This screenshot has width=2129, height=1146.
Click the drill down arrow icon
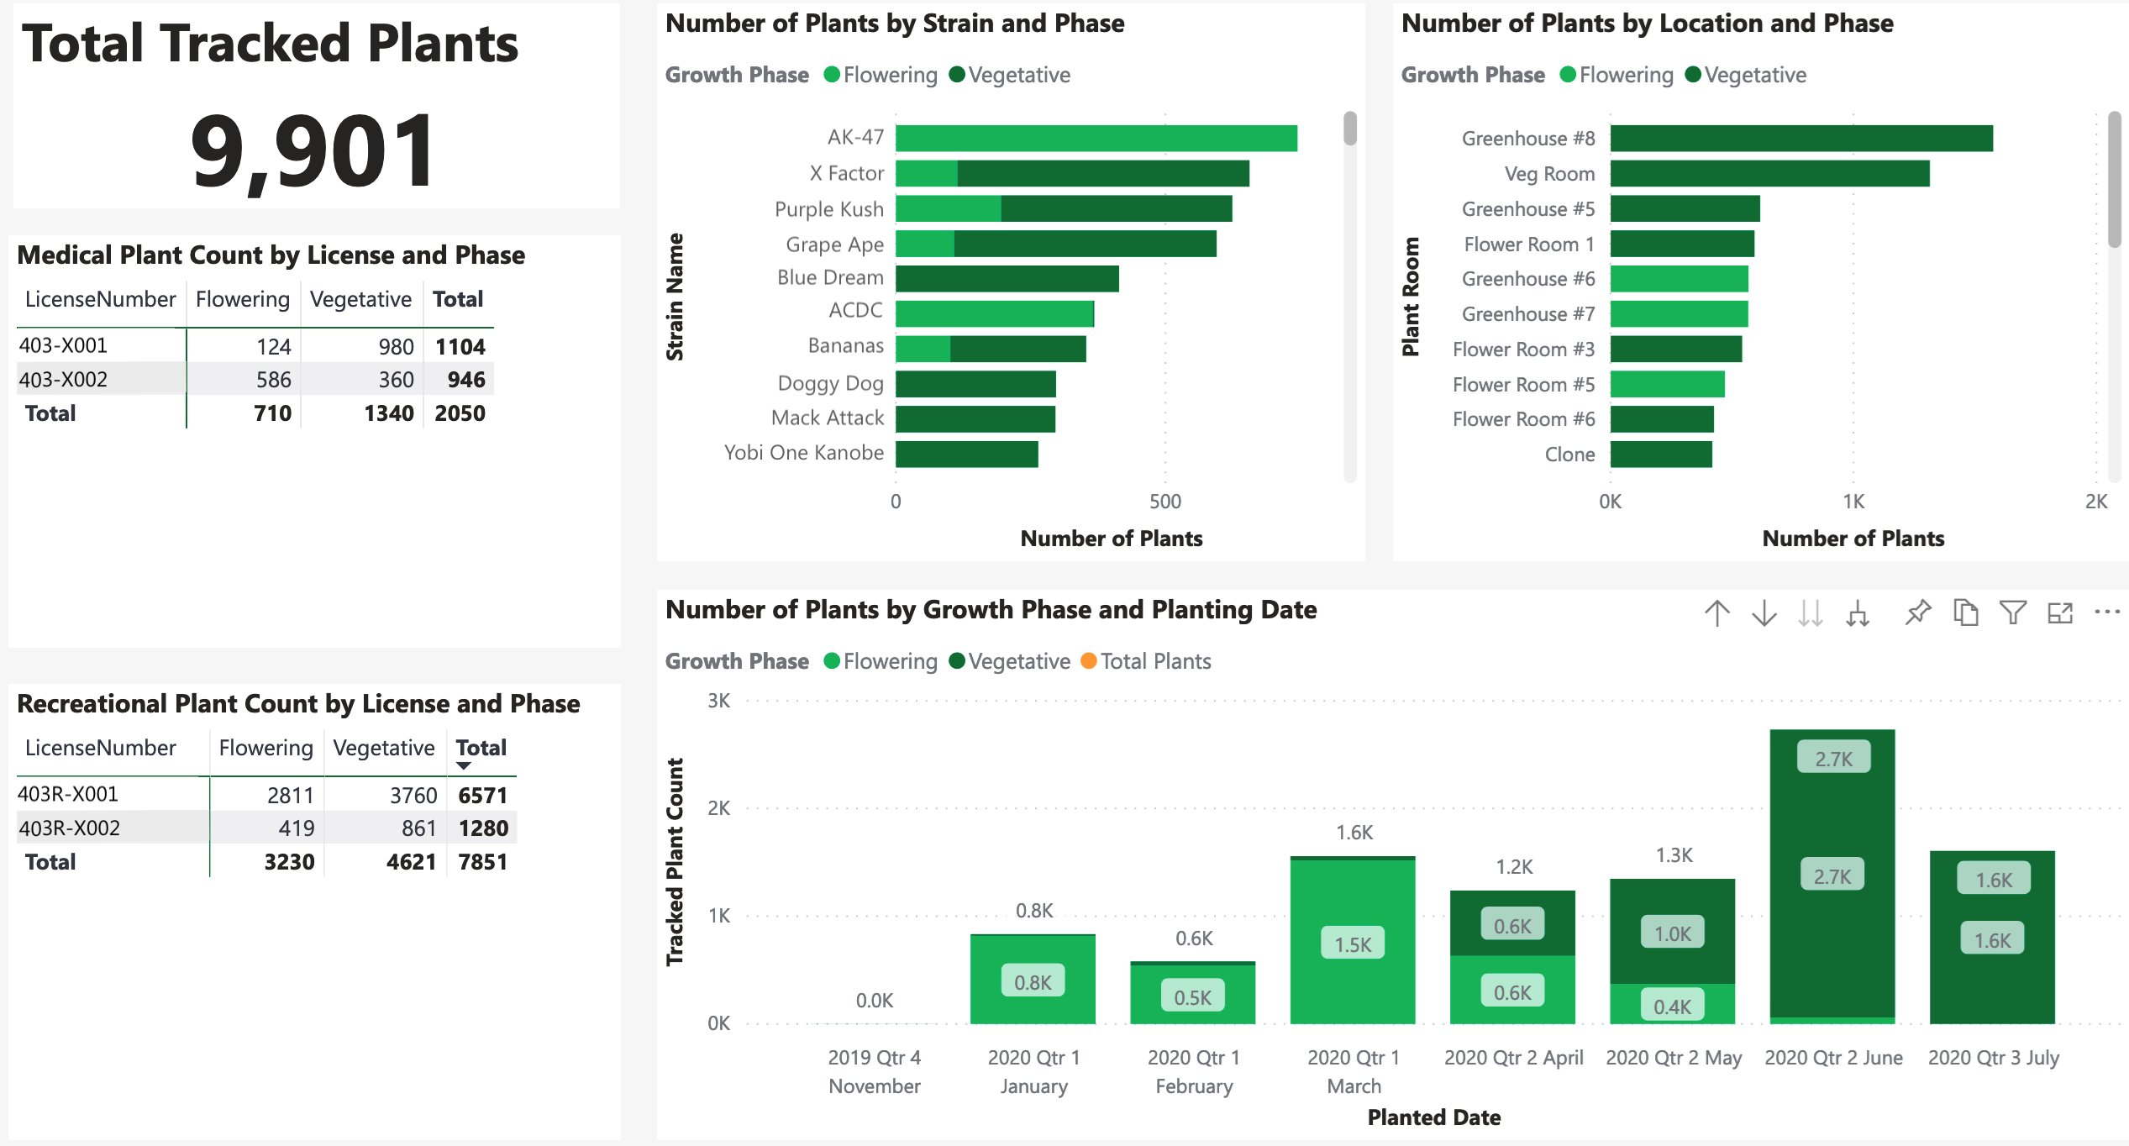[x=1764, y=613]
